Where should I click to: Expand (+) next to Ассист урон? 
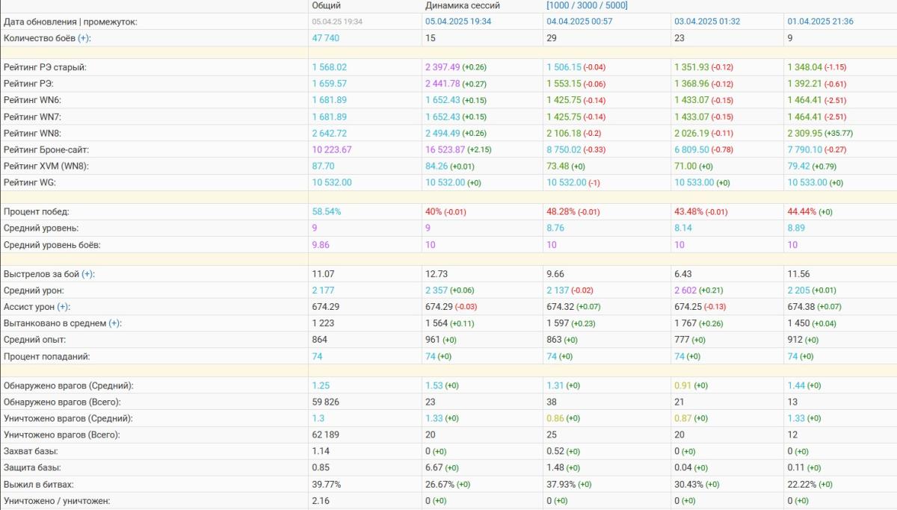63,307
